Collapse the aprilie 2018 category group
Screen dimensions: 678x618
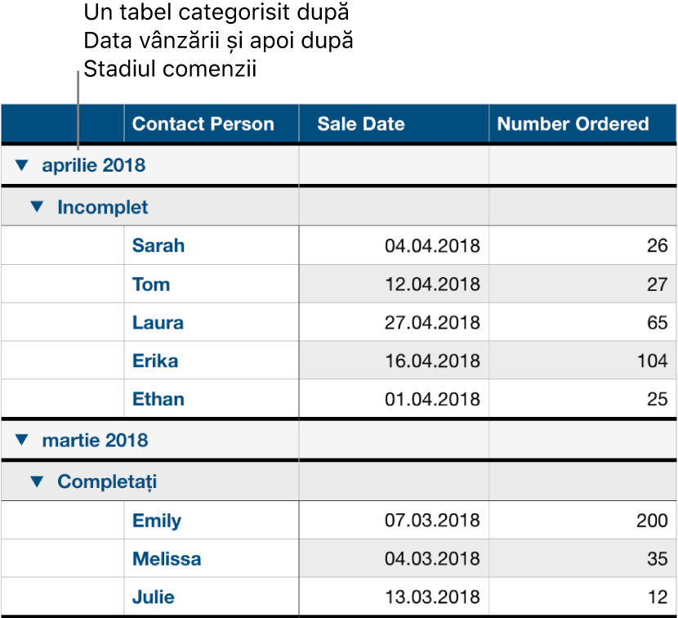coord(22,166)
